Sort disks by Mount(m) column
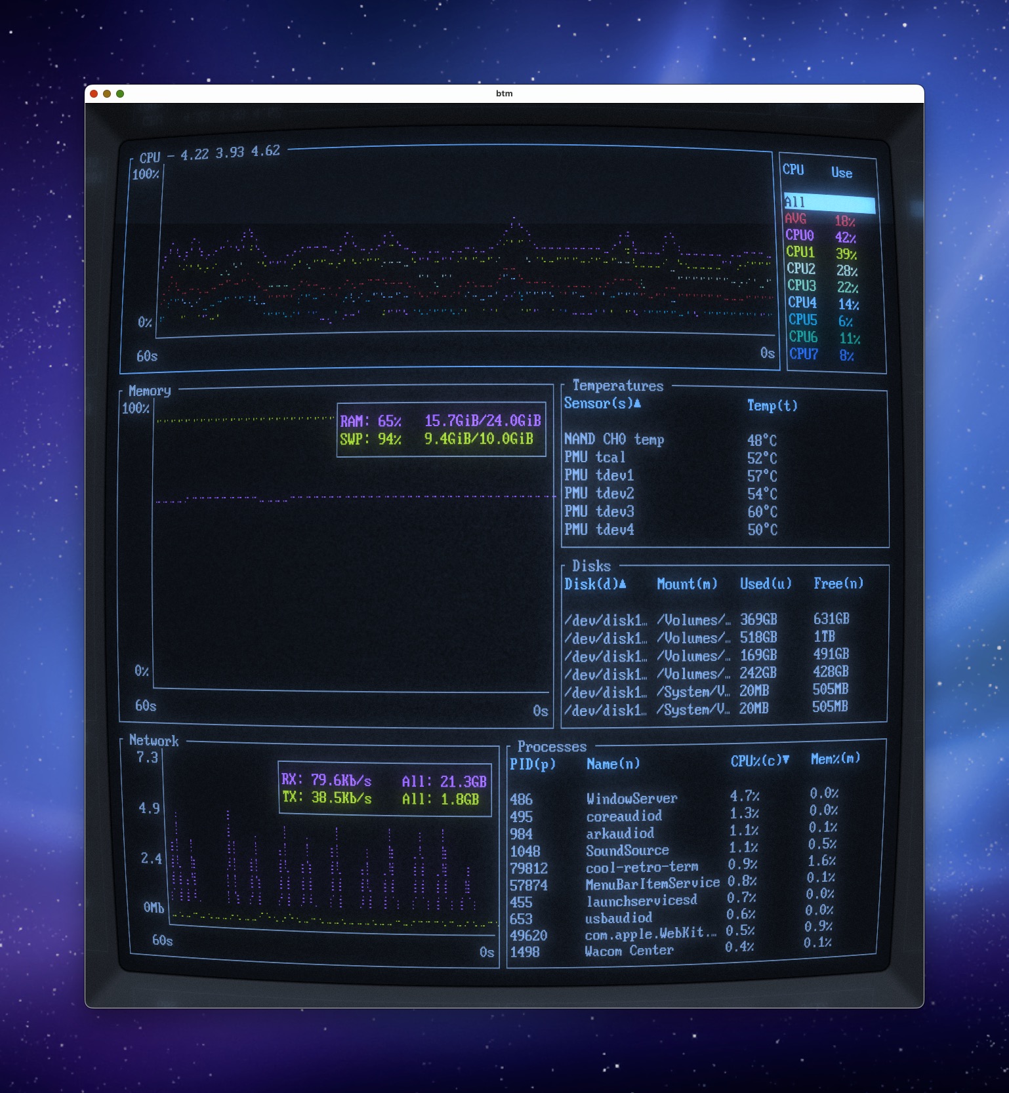Image resolution: width=1009 pixels, height=1093 pixels. [x=687, y=584]
